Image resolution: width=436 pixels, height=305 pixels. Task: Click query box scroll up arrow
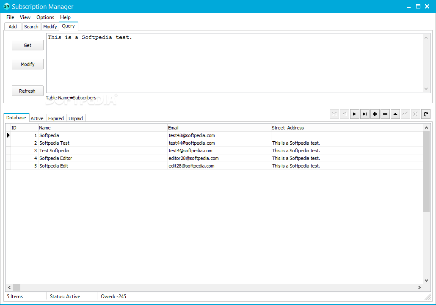(x=426, y=38)
